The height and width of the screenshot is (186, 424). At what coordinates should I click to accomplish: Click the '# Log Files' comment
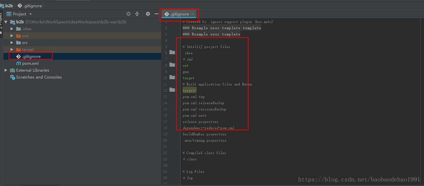pyautogui.click(x=194, y=172)
